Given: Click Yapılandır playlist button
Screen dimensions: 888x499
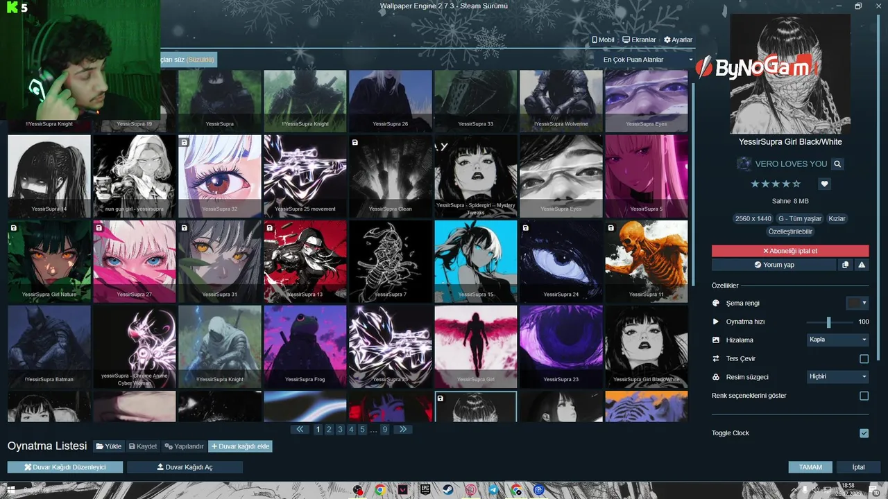Looking at the screenshot, I should (x=184, y=446).
